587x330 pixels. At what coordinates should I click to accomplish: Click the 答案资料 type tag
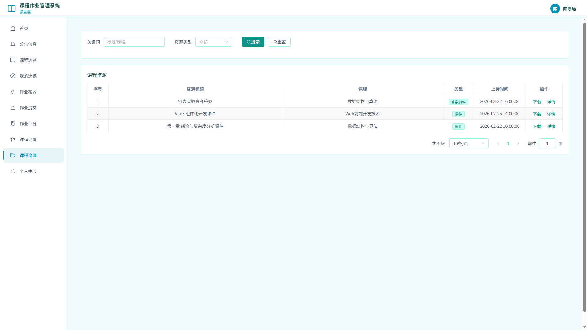pos(459,102)
